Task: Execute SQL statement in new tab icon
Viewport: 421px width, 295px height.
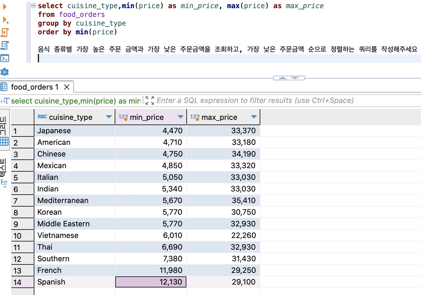Action: (5, 20)
